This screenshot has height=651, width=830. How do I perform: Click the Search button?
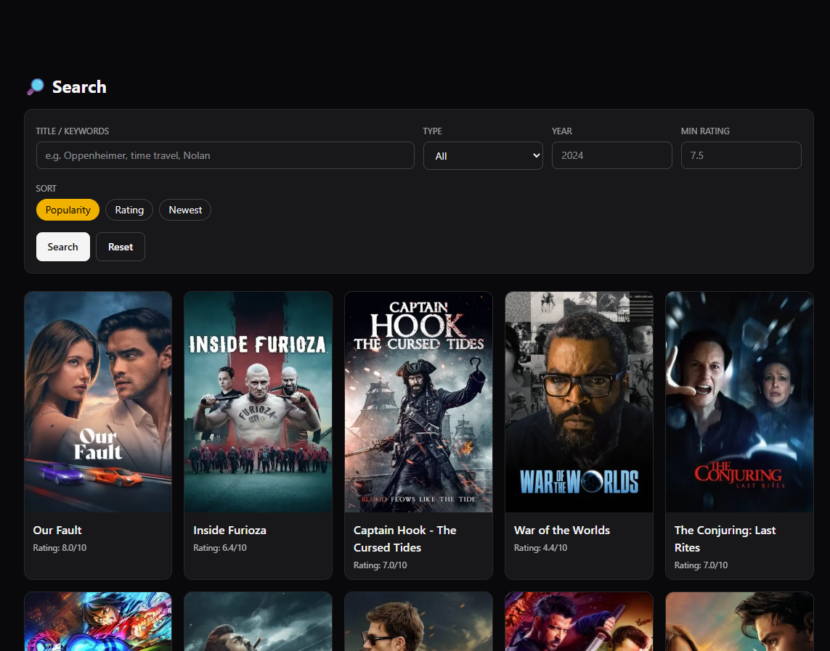(63, 247)
